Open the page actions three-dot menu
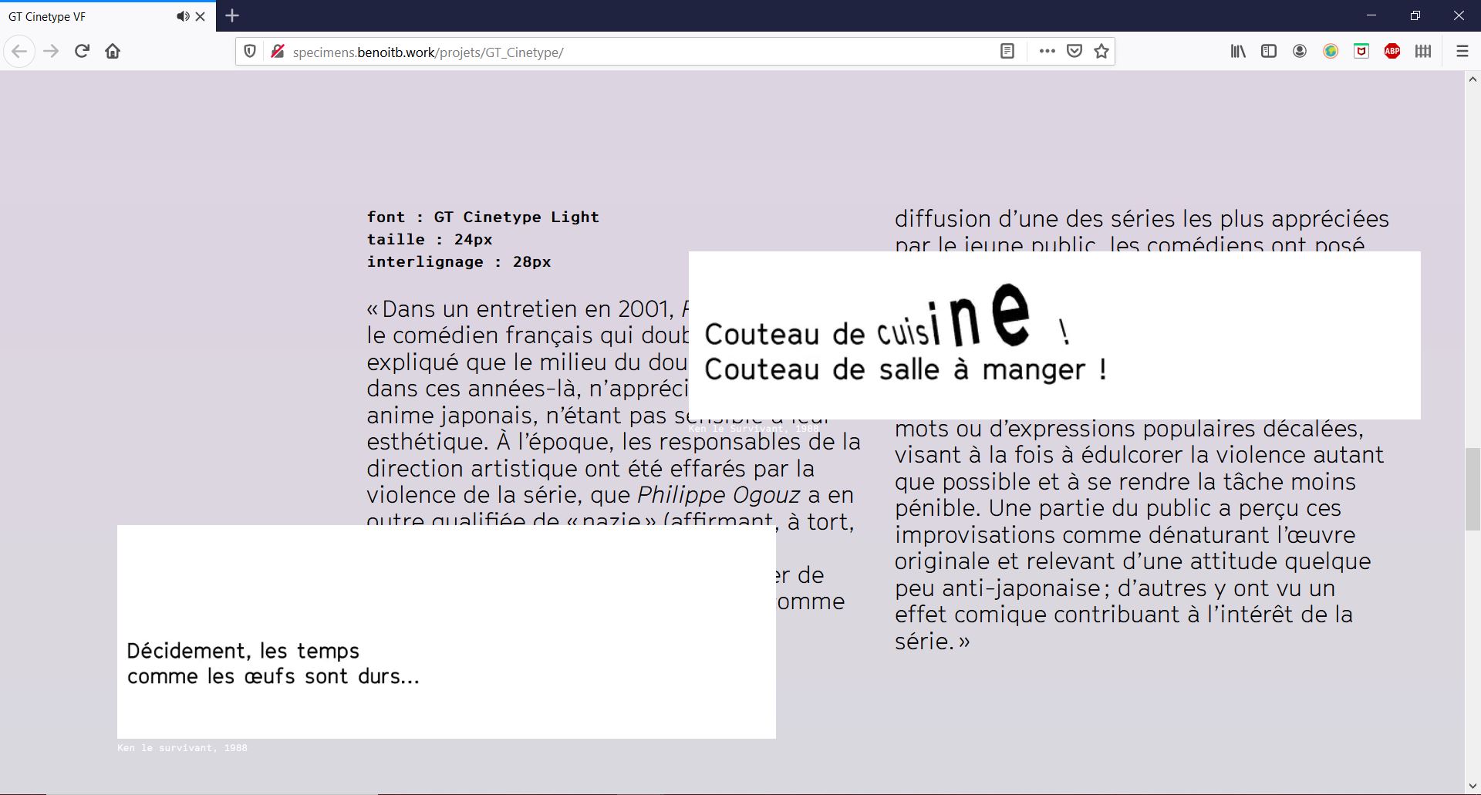This screenshot has height=795, width=1481. pos(1047,52)
